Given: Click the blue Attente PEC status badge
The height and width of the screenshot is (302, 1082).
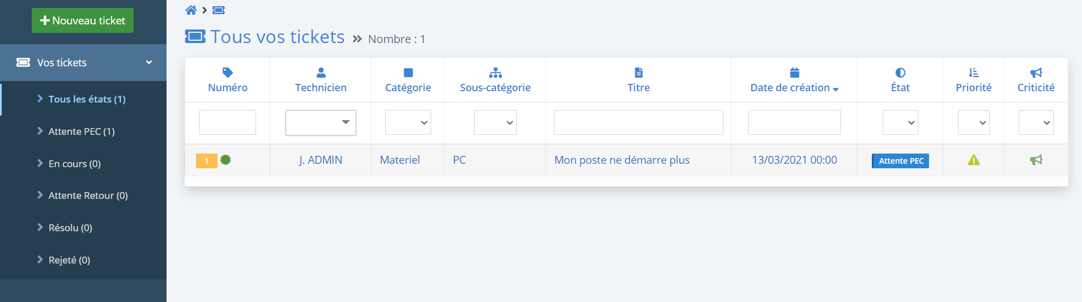Looking at the screenshot, I should click(900, 161).
